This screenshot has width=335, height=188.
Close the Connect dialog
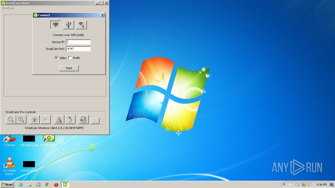102,15
